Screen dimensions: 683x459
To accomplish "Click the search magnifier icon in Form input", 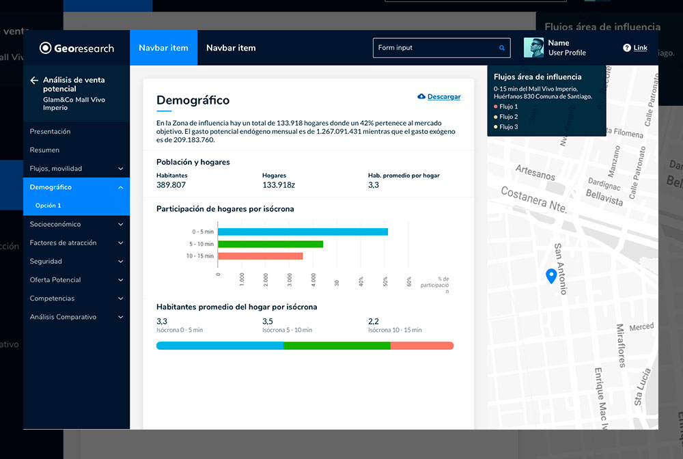I will (x=502, y=48).
